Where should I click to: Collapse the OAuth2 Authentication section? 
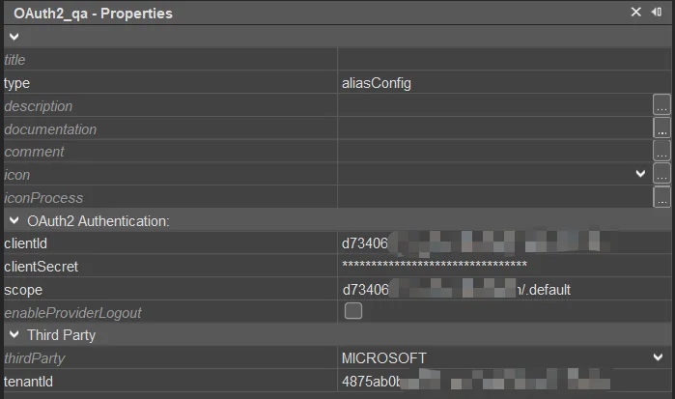tap(14, 220)
